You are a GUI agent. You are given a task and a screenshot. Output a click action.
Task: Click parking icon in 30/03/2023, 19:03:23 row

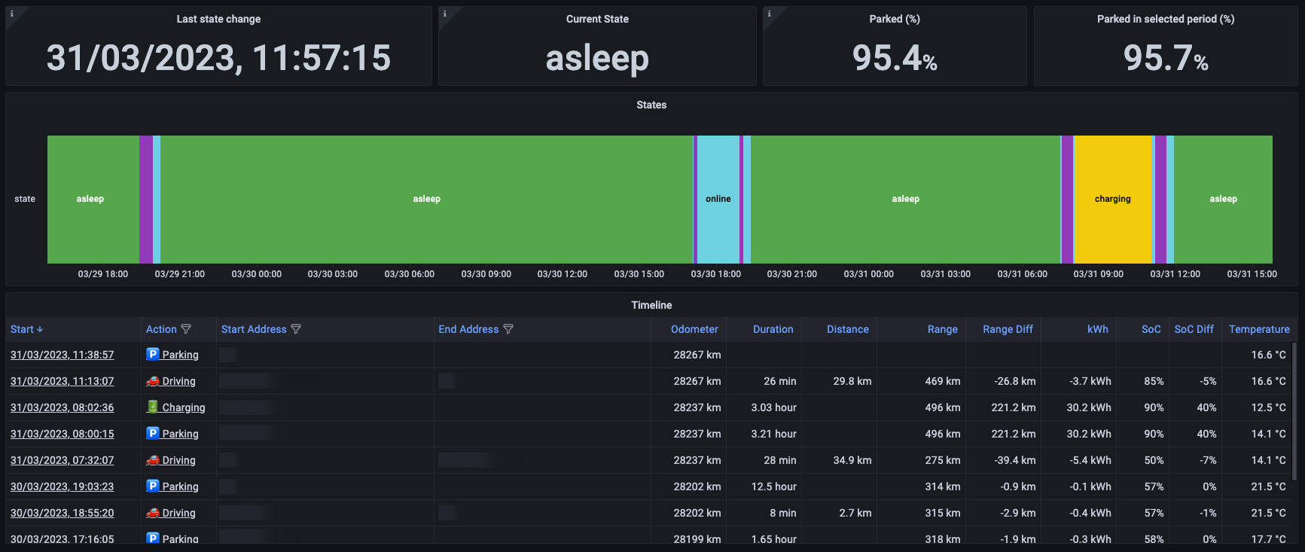(153, 486)
